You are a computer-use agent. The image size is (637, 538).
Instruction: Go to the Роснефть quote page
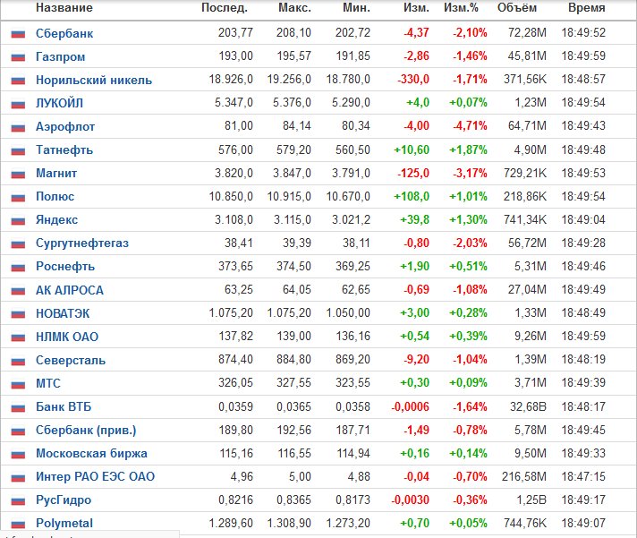pos(65,266)
